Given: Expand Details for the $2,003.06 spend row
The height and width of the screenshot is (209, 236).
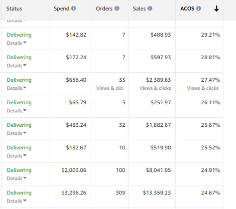Looking at the screenshot, I should point(17,178).
